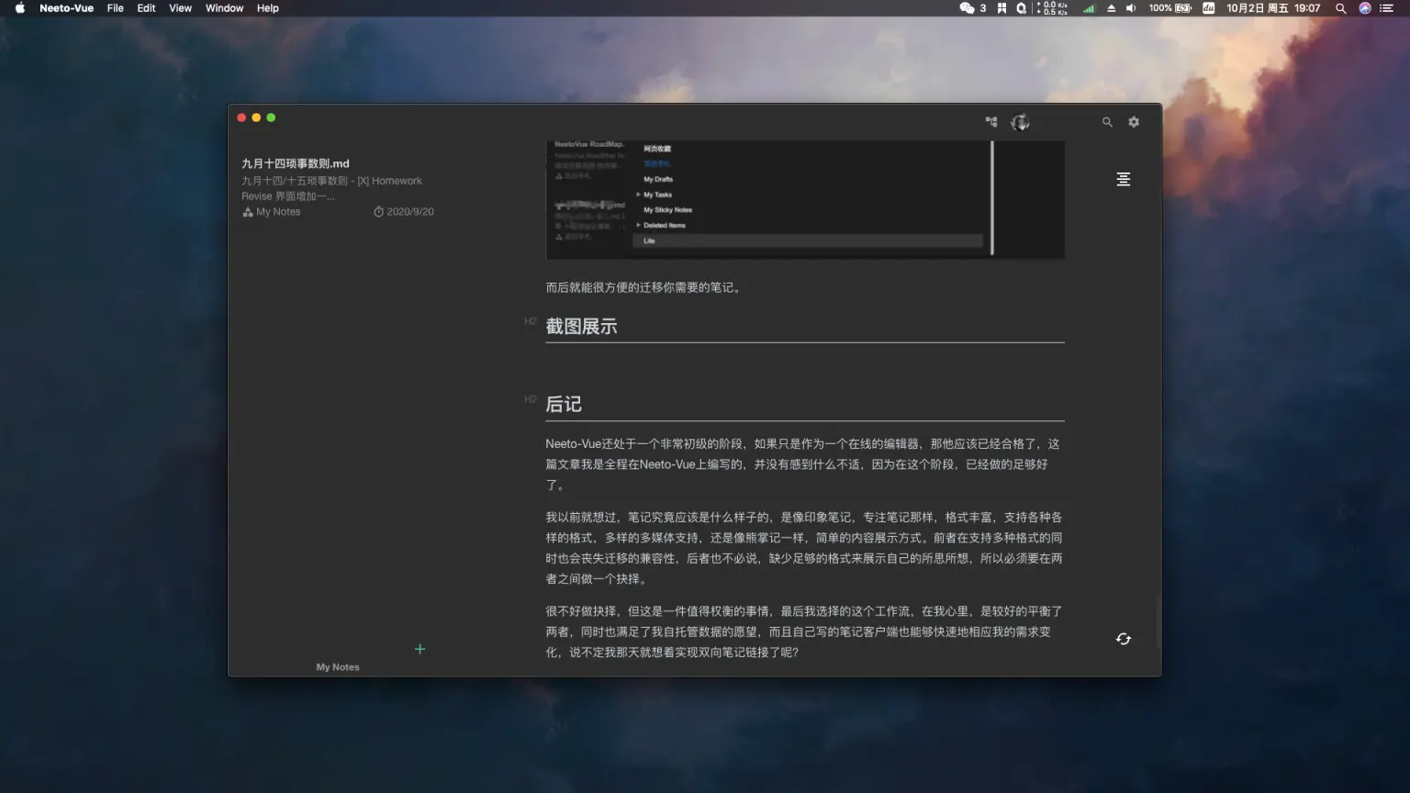Click the H2 marker beside 后记
Image resolution: width=1410 pixels, height=793 pixels.
point(531,399)
